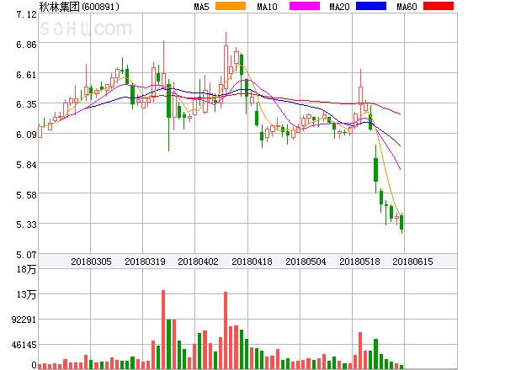
Task: Click the 5.84 price axis label
Action: [x=26, y=165]
